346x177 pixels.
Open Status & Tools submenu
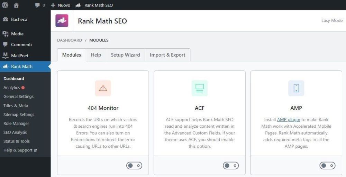coord(16,141)
